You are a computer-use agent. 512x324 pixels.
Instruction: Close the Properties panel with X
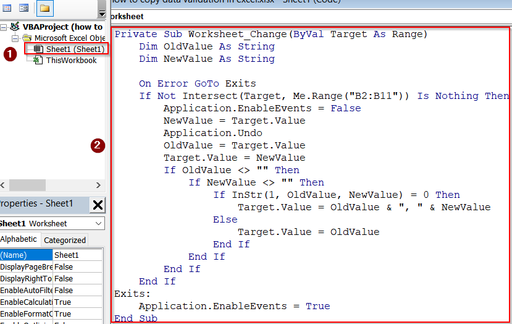98,205
